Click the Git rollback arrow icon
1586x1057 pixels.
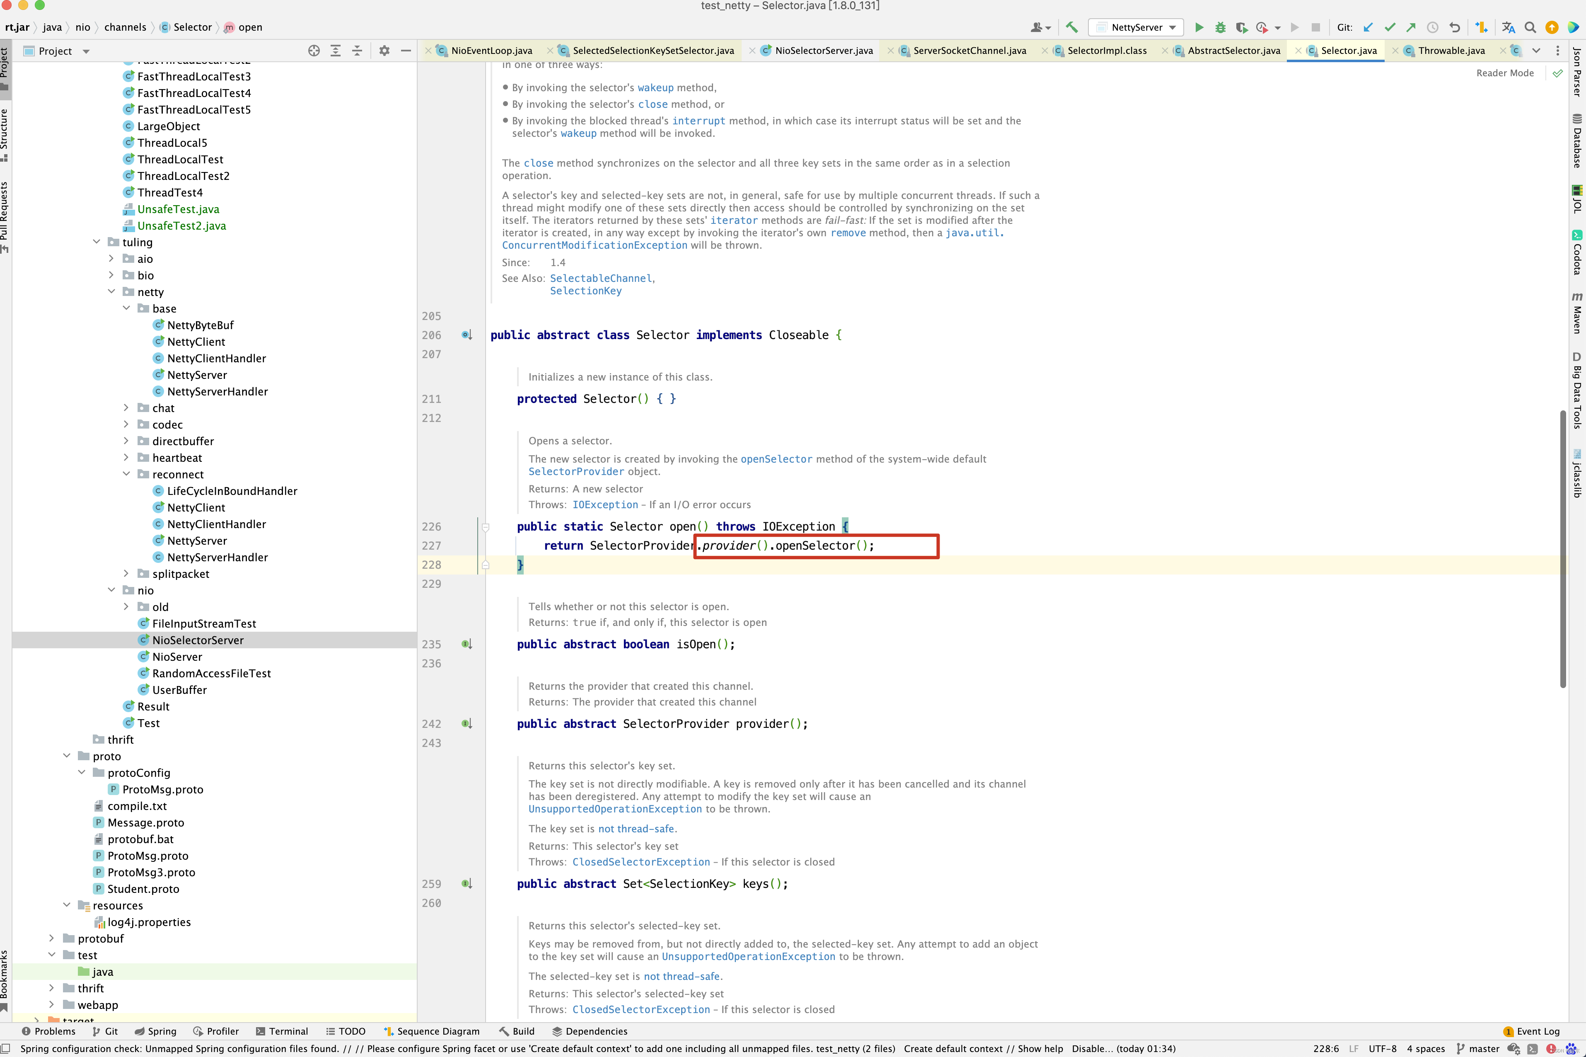click(x=1455, y=28)
